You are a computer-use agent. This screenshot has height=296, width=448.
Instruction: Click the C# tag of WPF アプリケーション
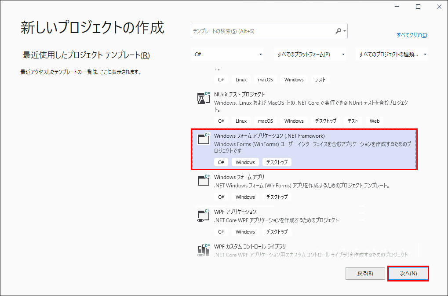click(x=221, y=232)
